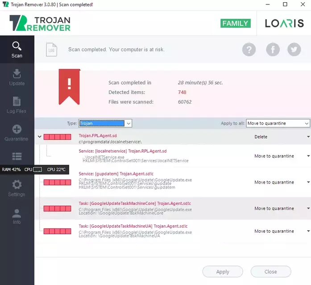This screenshot has height=285, width=311.
Task: Click the Trojan Remover title bar icon
Action: [x=6, y=4]
